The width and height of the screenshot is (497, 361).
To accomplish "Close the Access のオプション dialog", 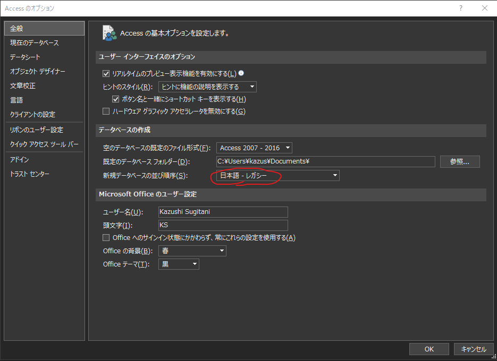I will (485, 8).
